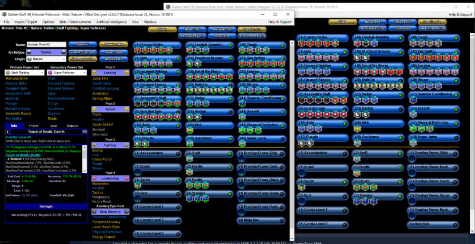
Task: Click the right arrow of Pool 3 Fighting
Action: coord(127,145)
